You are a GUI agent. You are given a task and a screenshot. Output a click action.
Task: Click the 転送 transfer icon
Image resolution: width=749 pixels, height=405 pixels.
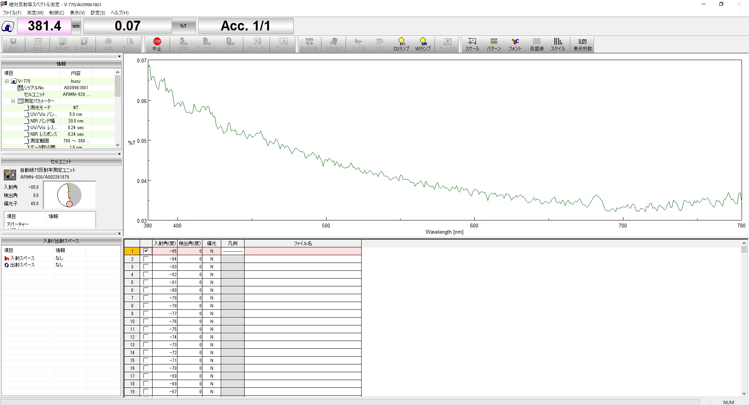tap(38, 44)
